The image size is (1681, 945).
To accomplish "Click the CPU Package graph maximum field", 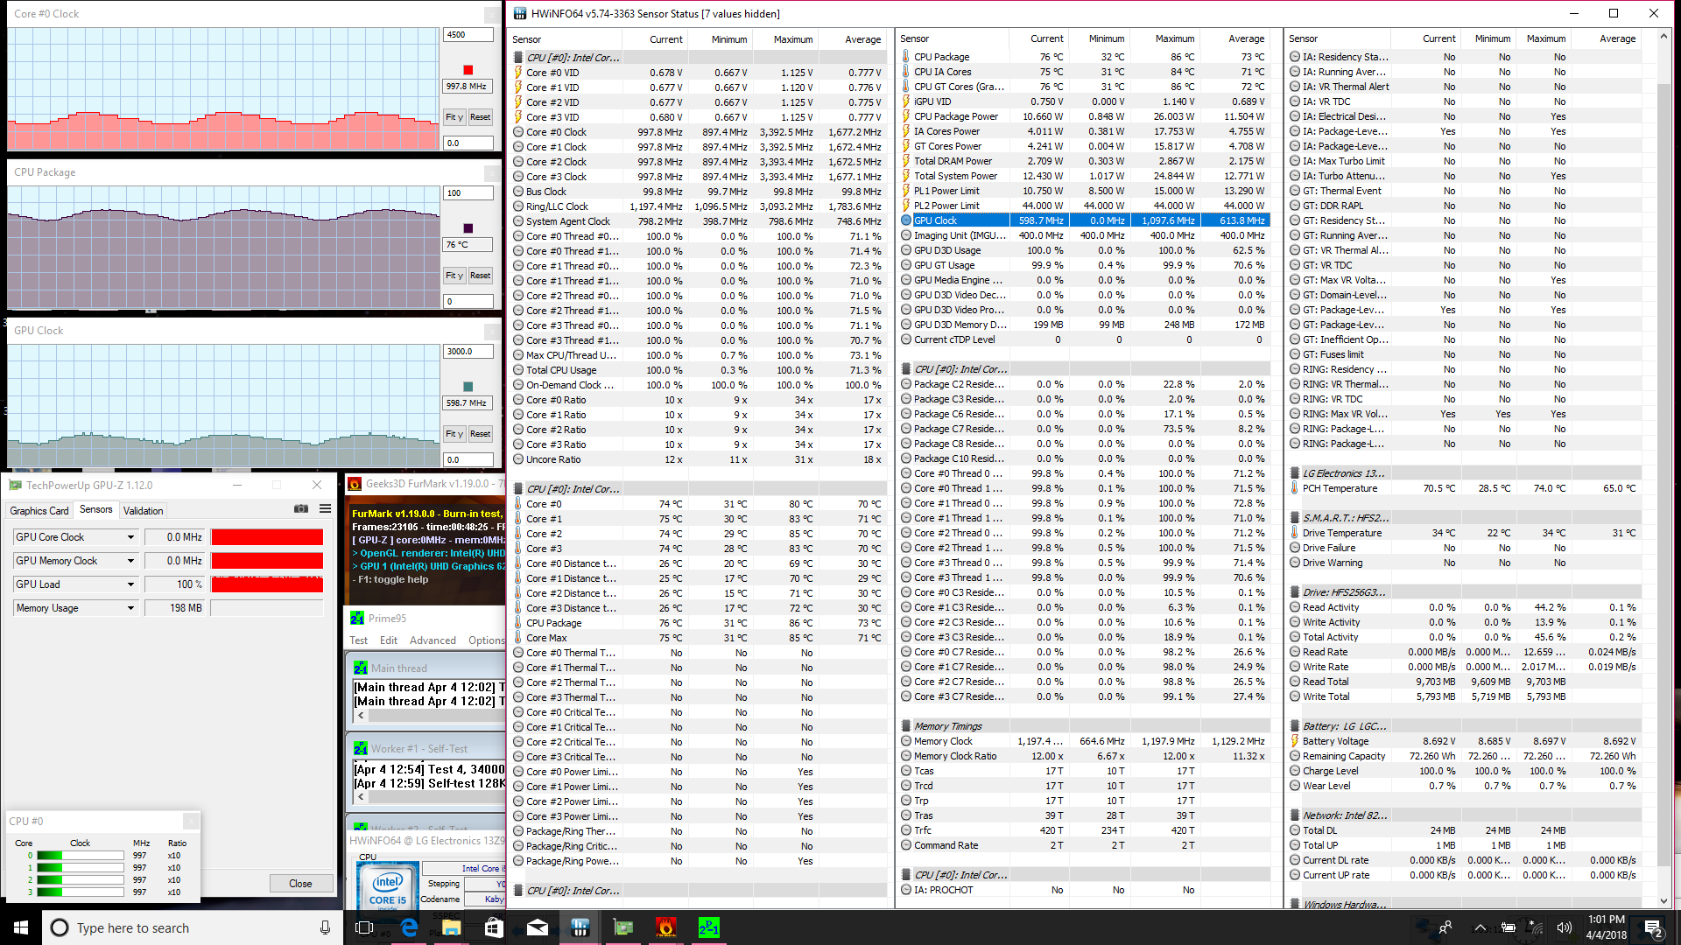I will point(468,193).
